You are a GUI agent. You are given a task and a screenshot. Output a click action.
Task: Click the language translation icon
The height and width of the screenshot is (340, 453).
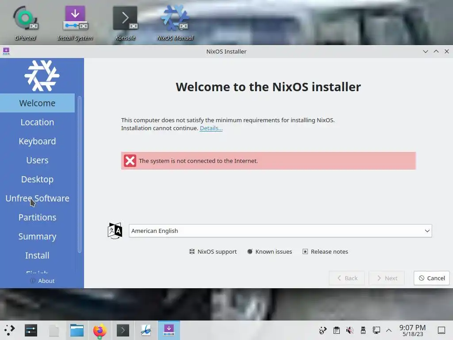(115, 231)
